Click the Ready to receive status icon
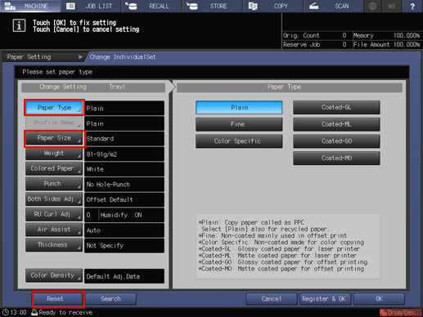Viewport: 423px width, 317px height. pos(34,312)
